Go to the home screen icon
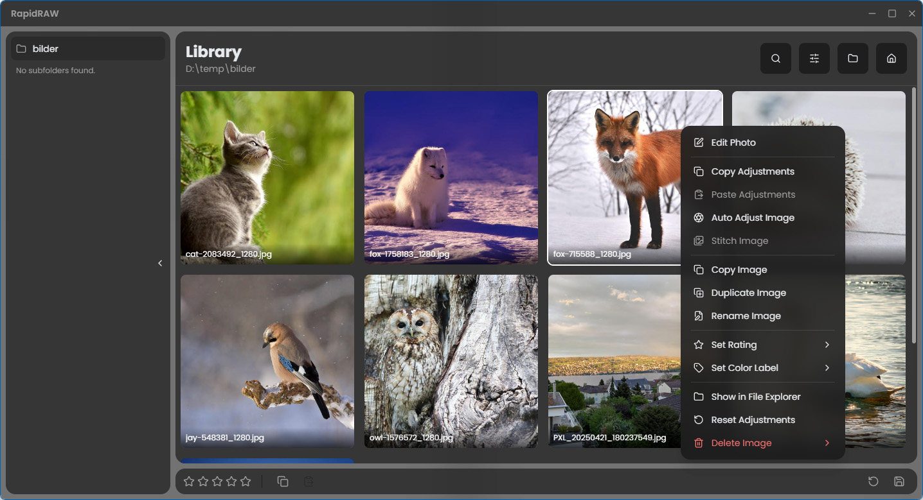The width and height of the screenshot is (923, 500). point(892,58)
